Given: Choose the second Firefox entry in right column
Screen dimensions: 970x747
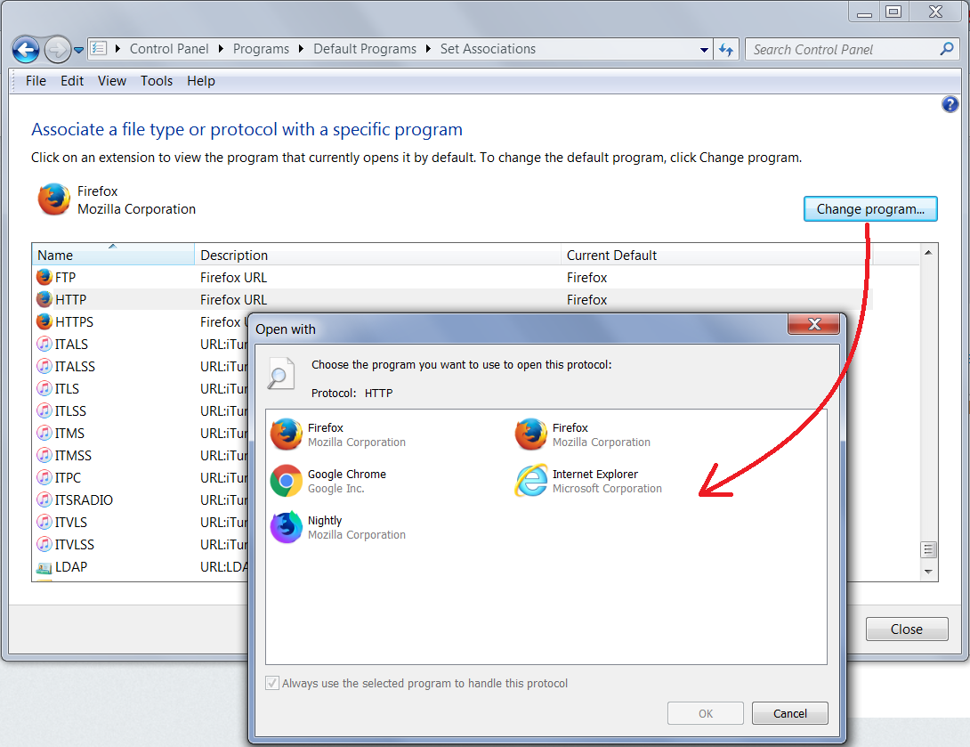Looking at the screenshot, I should (x=583, y=434).
